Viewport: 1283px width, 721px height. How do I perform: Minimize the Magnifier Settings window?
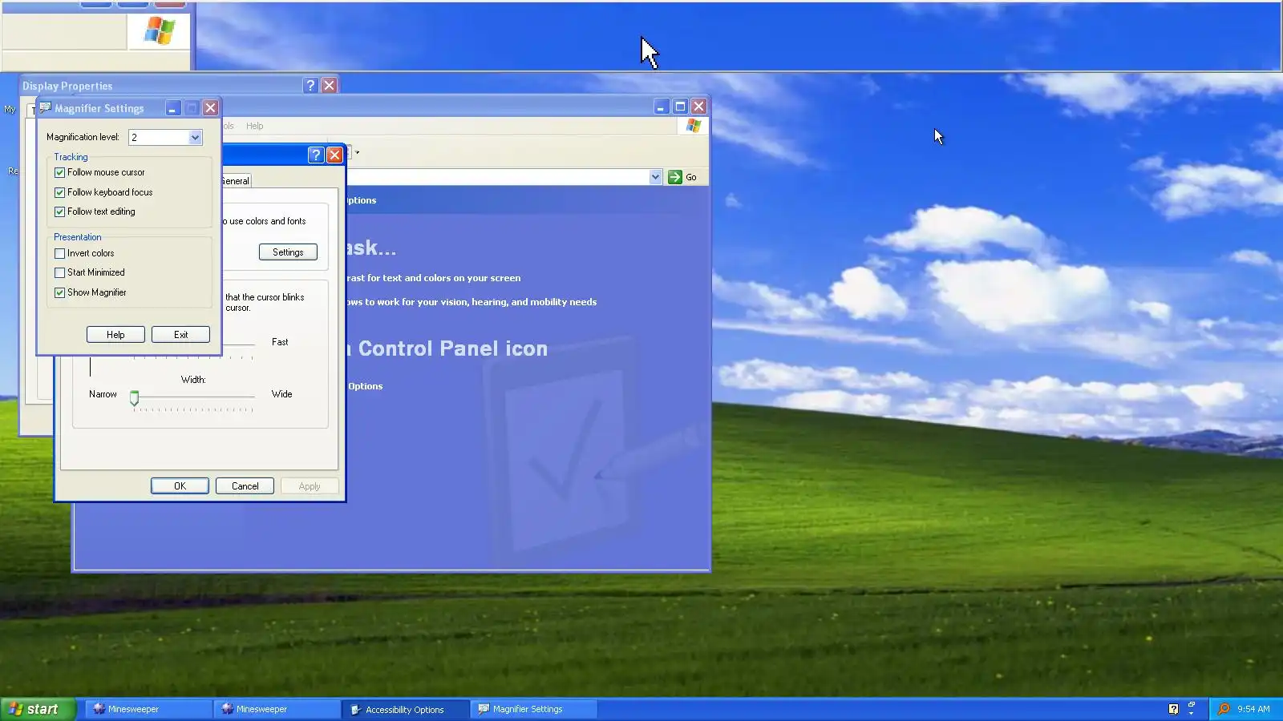pos(173,108)
